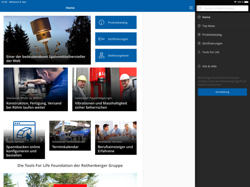The height and width of the screenshot is (187, 250).
Task: Tap the hamburger menu icon in header
Action: coord(191,8)
